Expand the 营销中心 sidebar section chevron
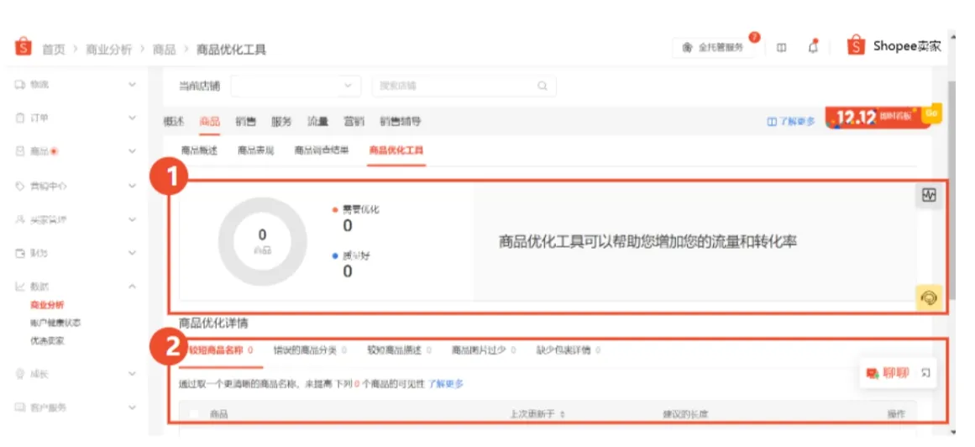The width and height of the screenshot is (975, 447). tap(133, 186)
